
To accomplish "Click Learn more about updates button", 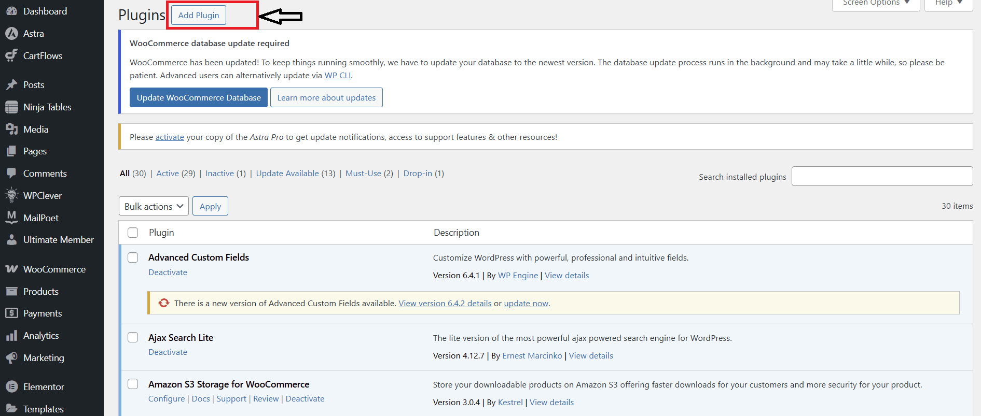I will click(x=326, y=97).
